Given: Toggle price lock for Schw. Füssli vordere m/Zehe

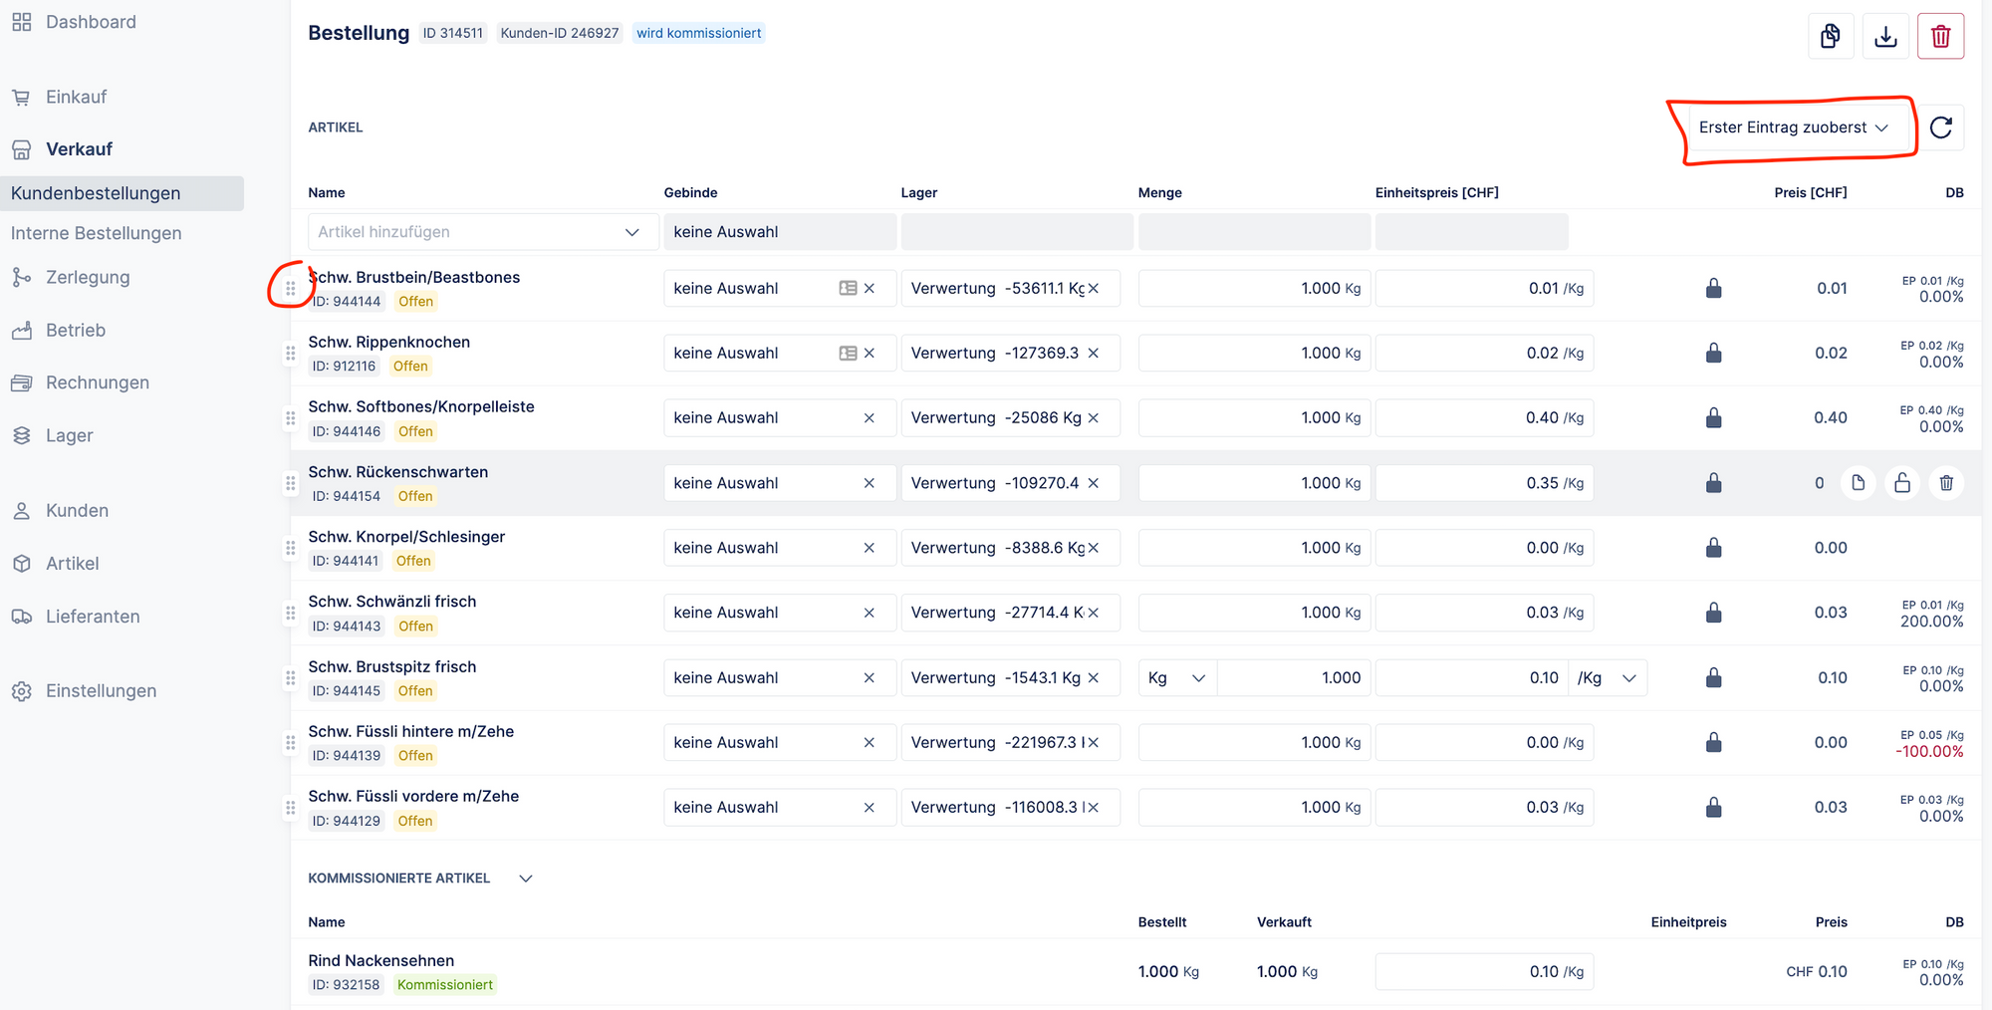Looking at the screenshot, I should coord(1713,808).
